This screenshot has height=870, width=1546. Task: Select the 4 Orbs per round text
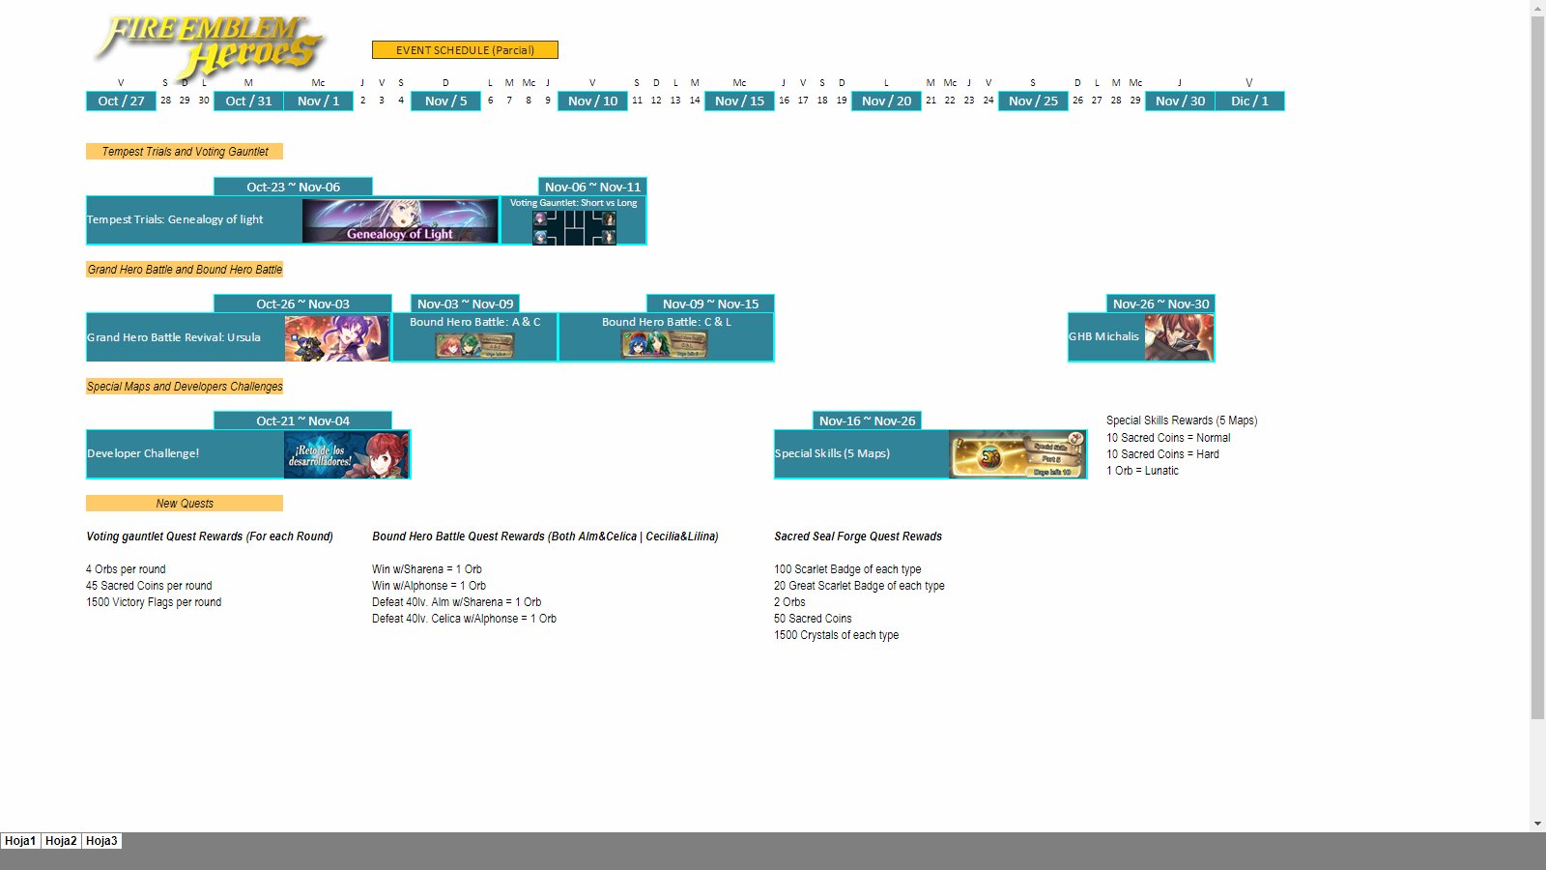126,569
